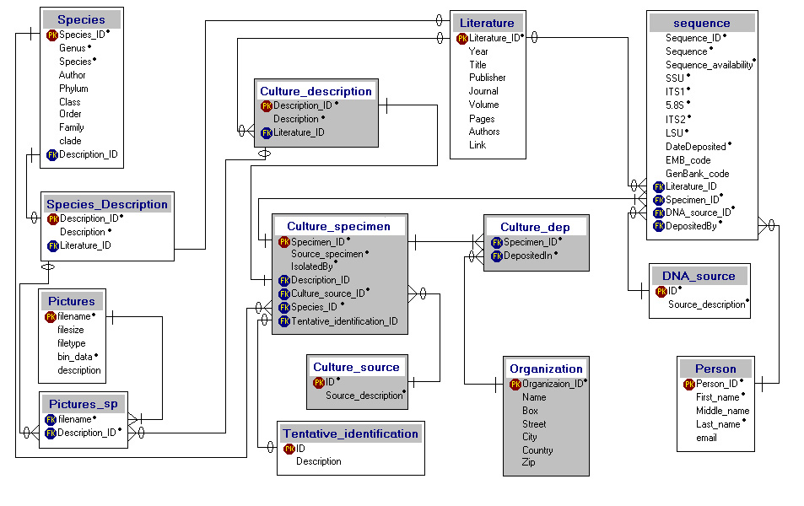The image size is (804, 506).
Task: Click the DNA_source table header
Action: click(699, 276)
